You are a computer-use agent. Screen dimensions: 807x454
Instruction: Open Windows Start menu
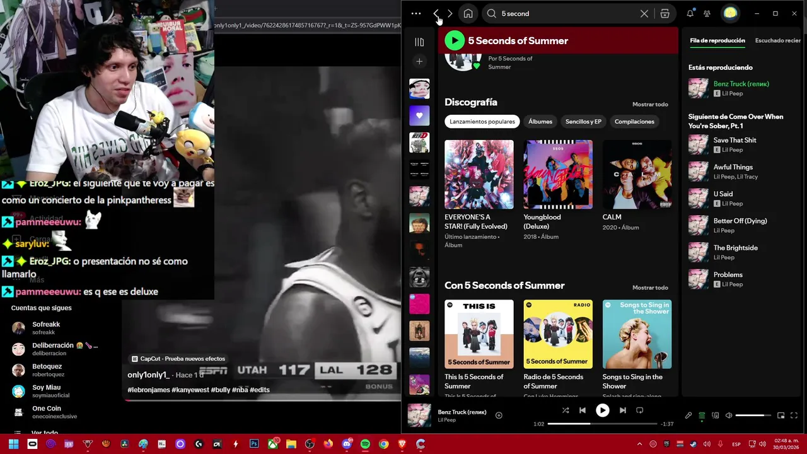click(13, 445)
